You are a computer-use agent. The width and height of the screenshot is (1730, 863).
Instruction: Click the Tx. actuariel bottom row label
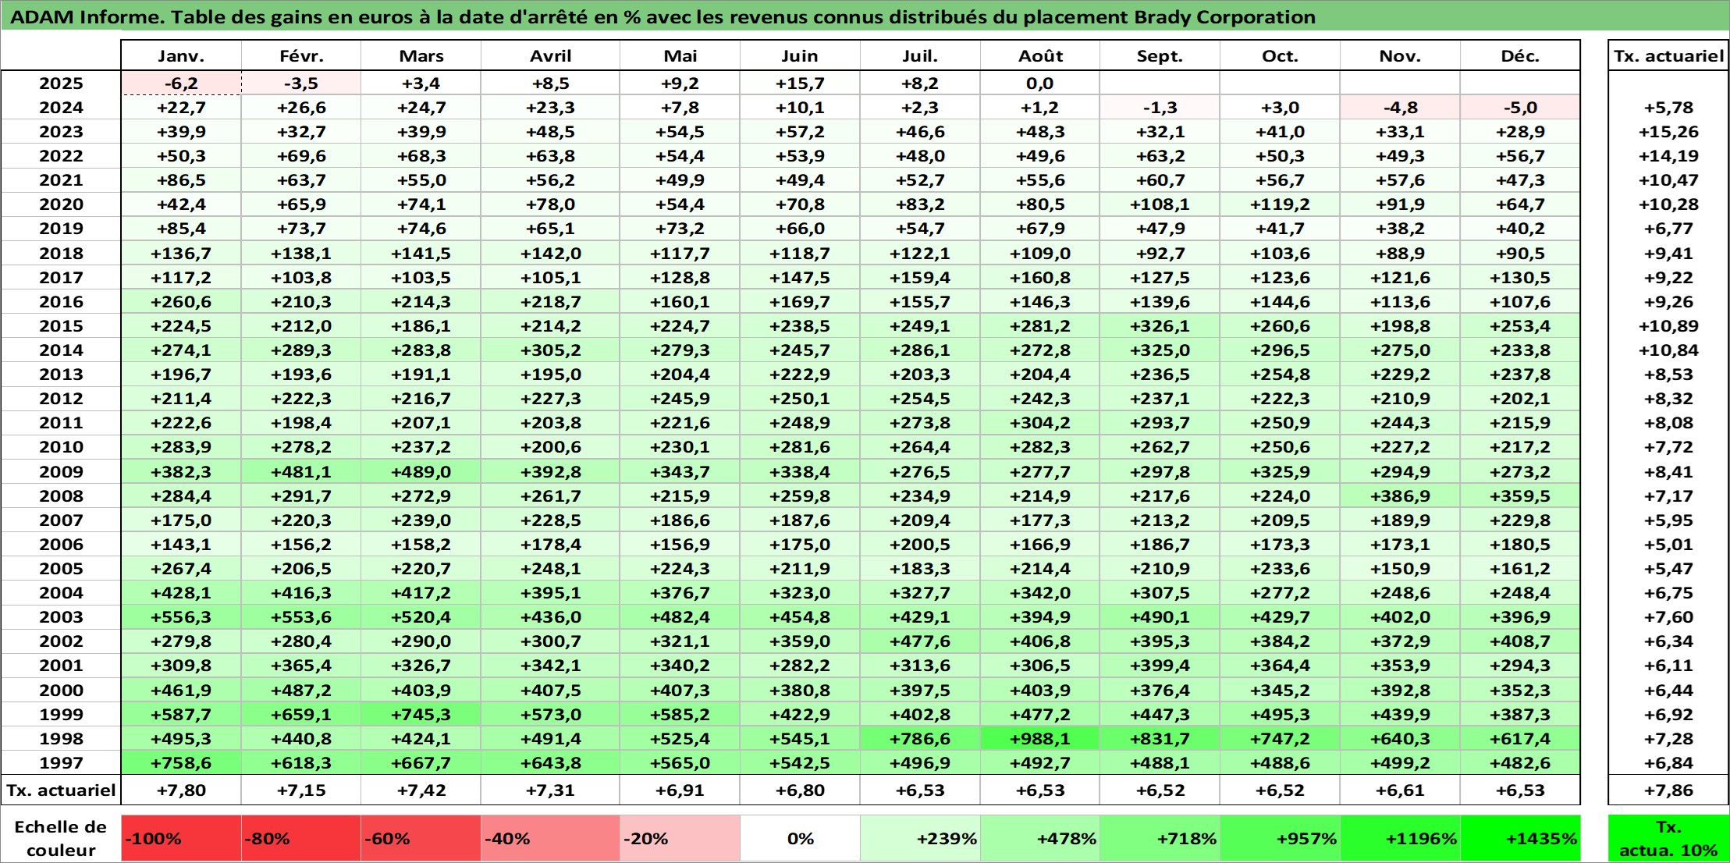point(61,790)
